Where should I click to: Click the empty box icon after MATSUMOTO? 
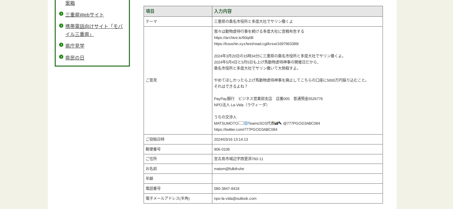pos(241,123)
